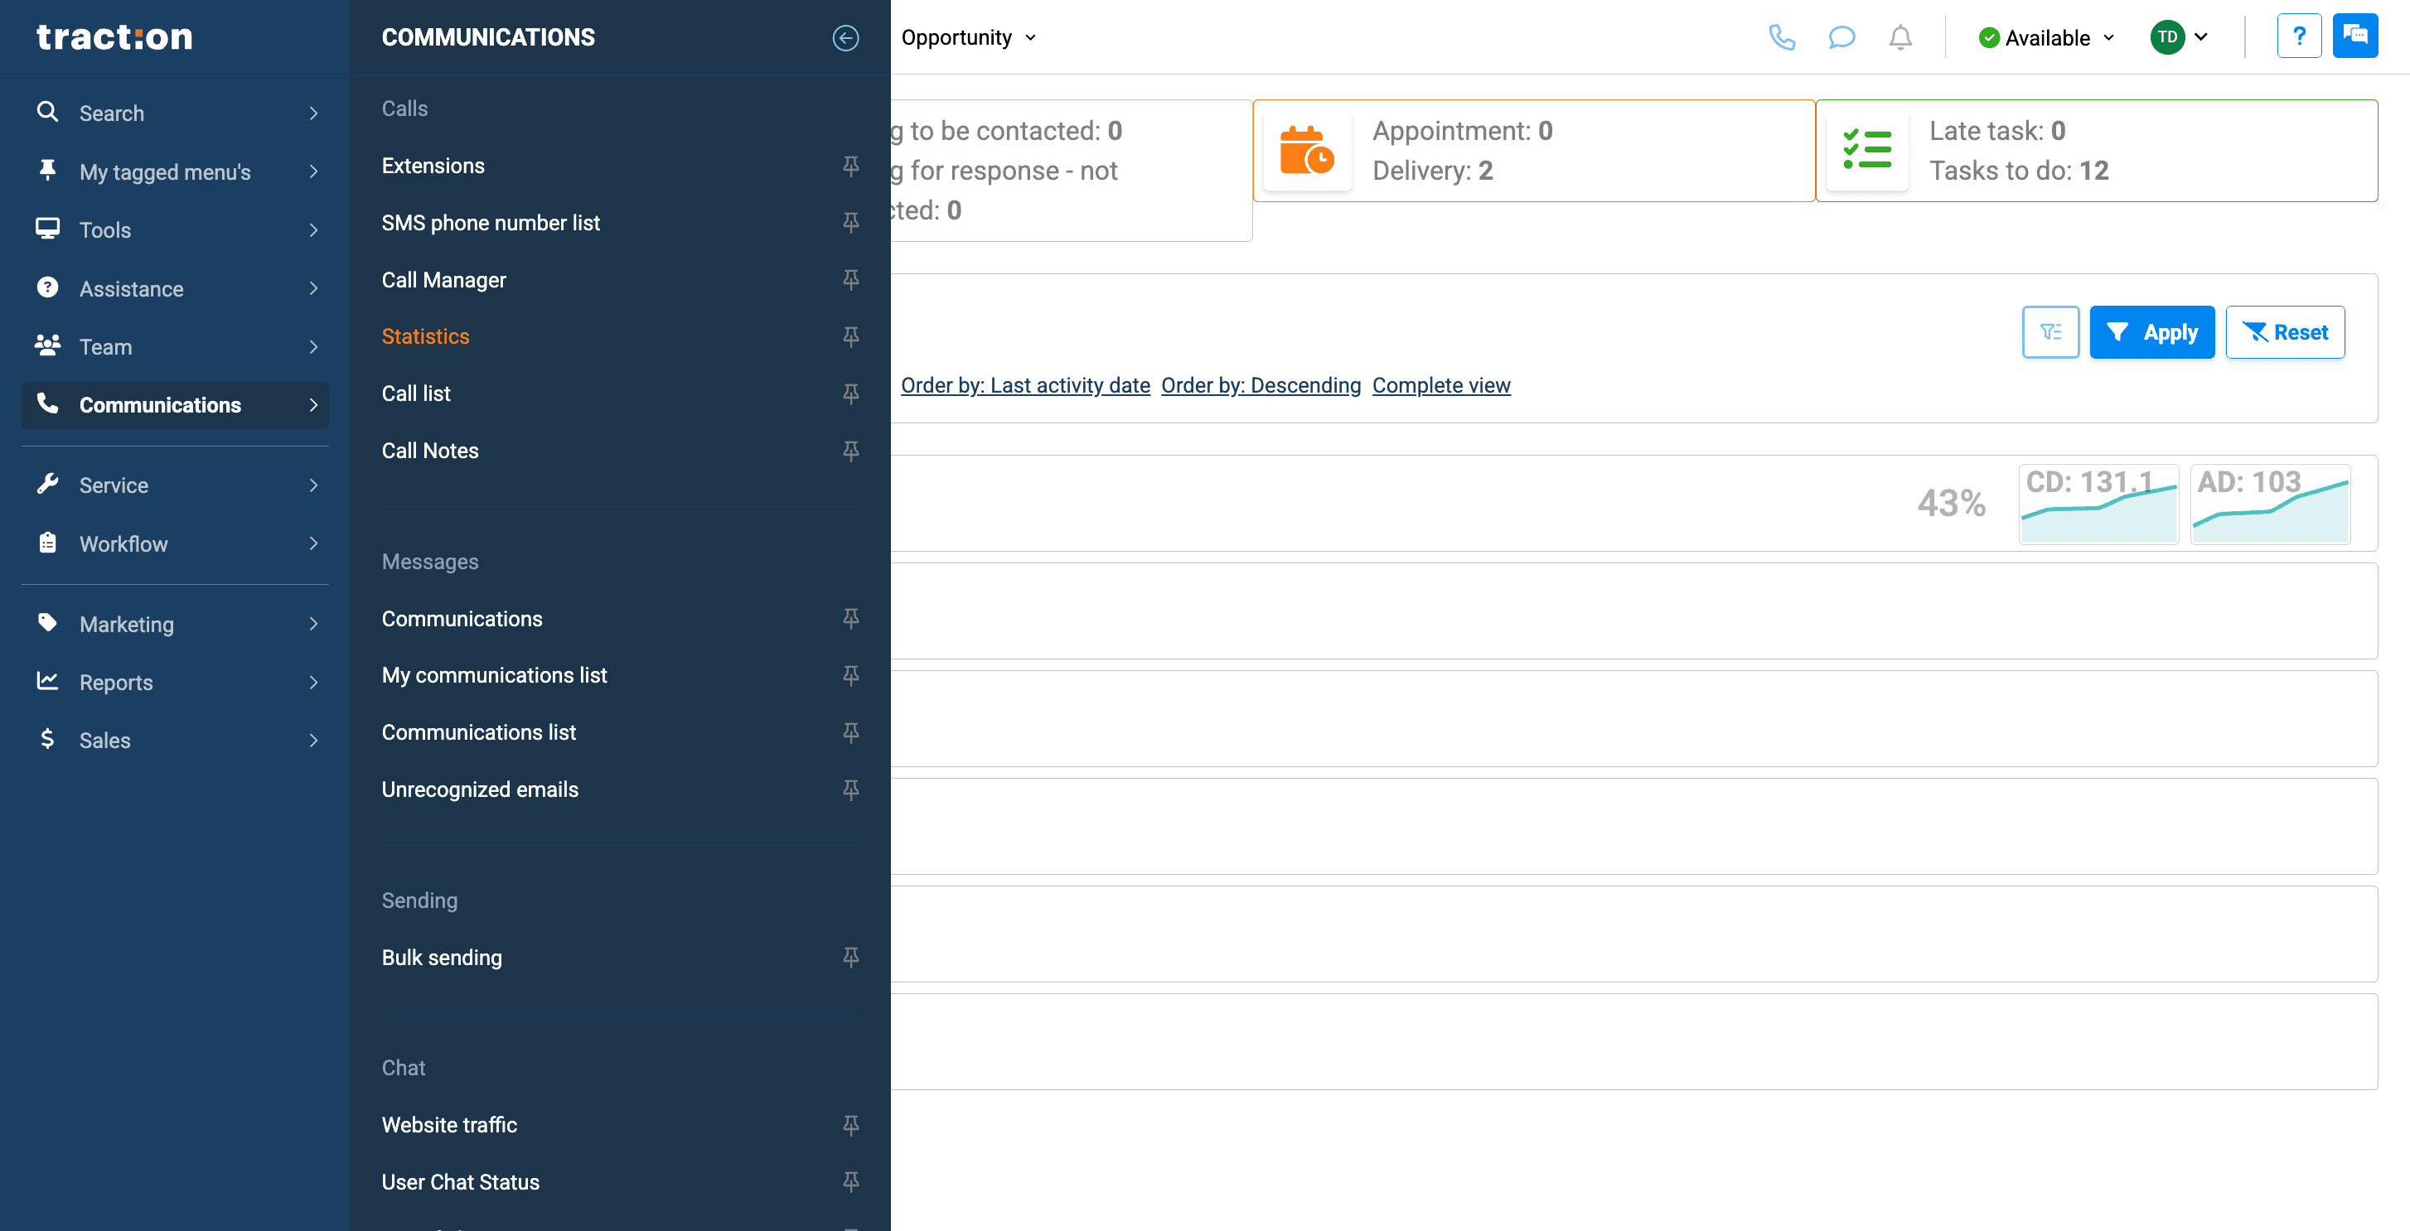Click the Reports chart icon in sidebar

click(46, 681)
